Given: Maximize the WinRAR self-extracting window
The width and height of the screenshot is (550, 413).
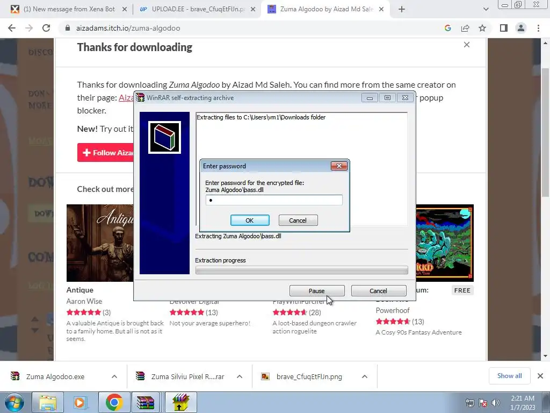Looking at the screenshot, I should 387,98.
